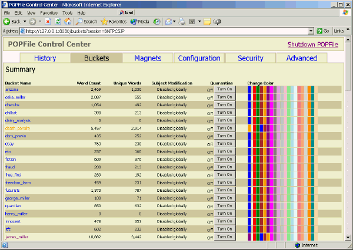Image resolution: width=353 pixels, height=250 pixels.
Task: Open the henry_miller bucket link
Action: [x=16, y=214]
